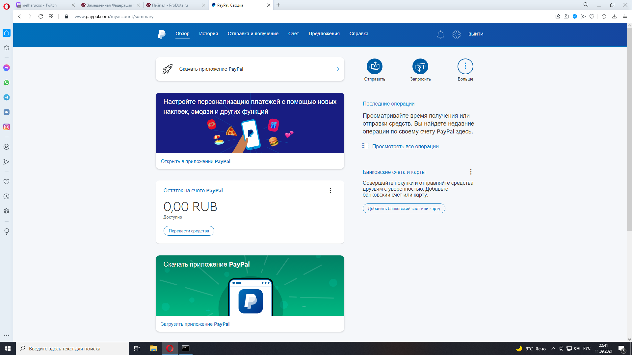This screenshot has width=632, height=355.
Task: Open WhatsApp in Opera sidebar
Action: pos(7,83)
